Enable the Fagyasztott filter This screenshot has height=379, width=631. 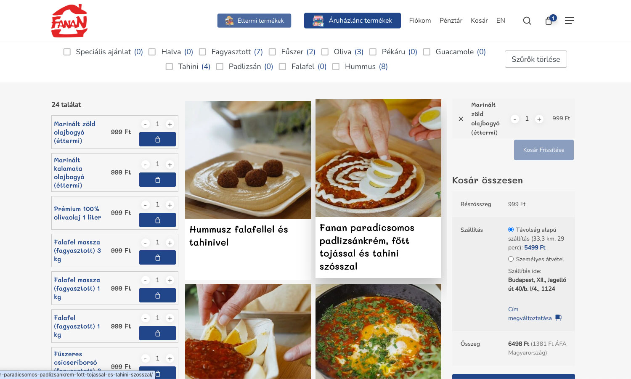203,52
